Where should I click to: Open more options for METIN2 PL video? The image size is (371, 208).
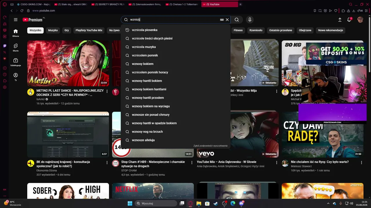(107, 91)
